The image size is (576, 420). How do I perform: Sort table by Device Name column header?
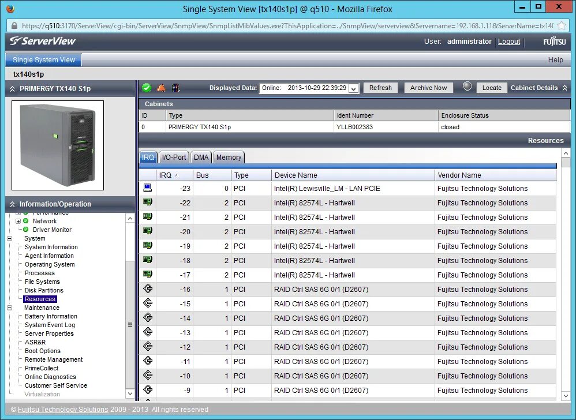point(353,175)
